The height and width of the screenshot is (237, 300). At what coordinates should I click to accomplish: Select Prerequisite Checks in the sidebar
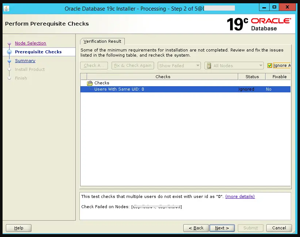click(38, 52)
